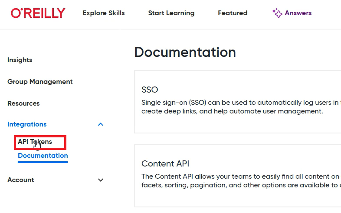Viewport: 341px width, 213px height.
Task: Open the Answers page
Action: click(298, 13)
